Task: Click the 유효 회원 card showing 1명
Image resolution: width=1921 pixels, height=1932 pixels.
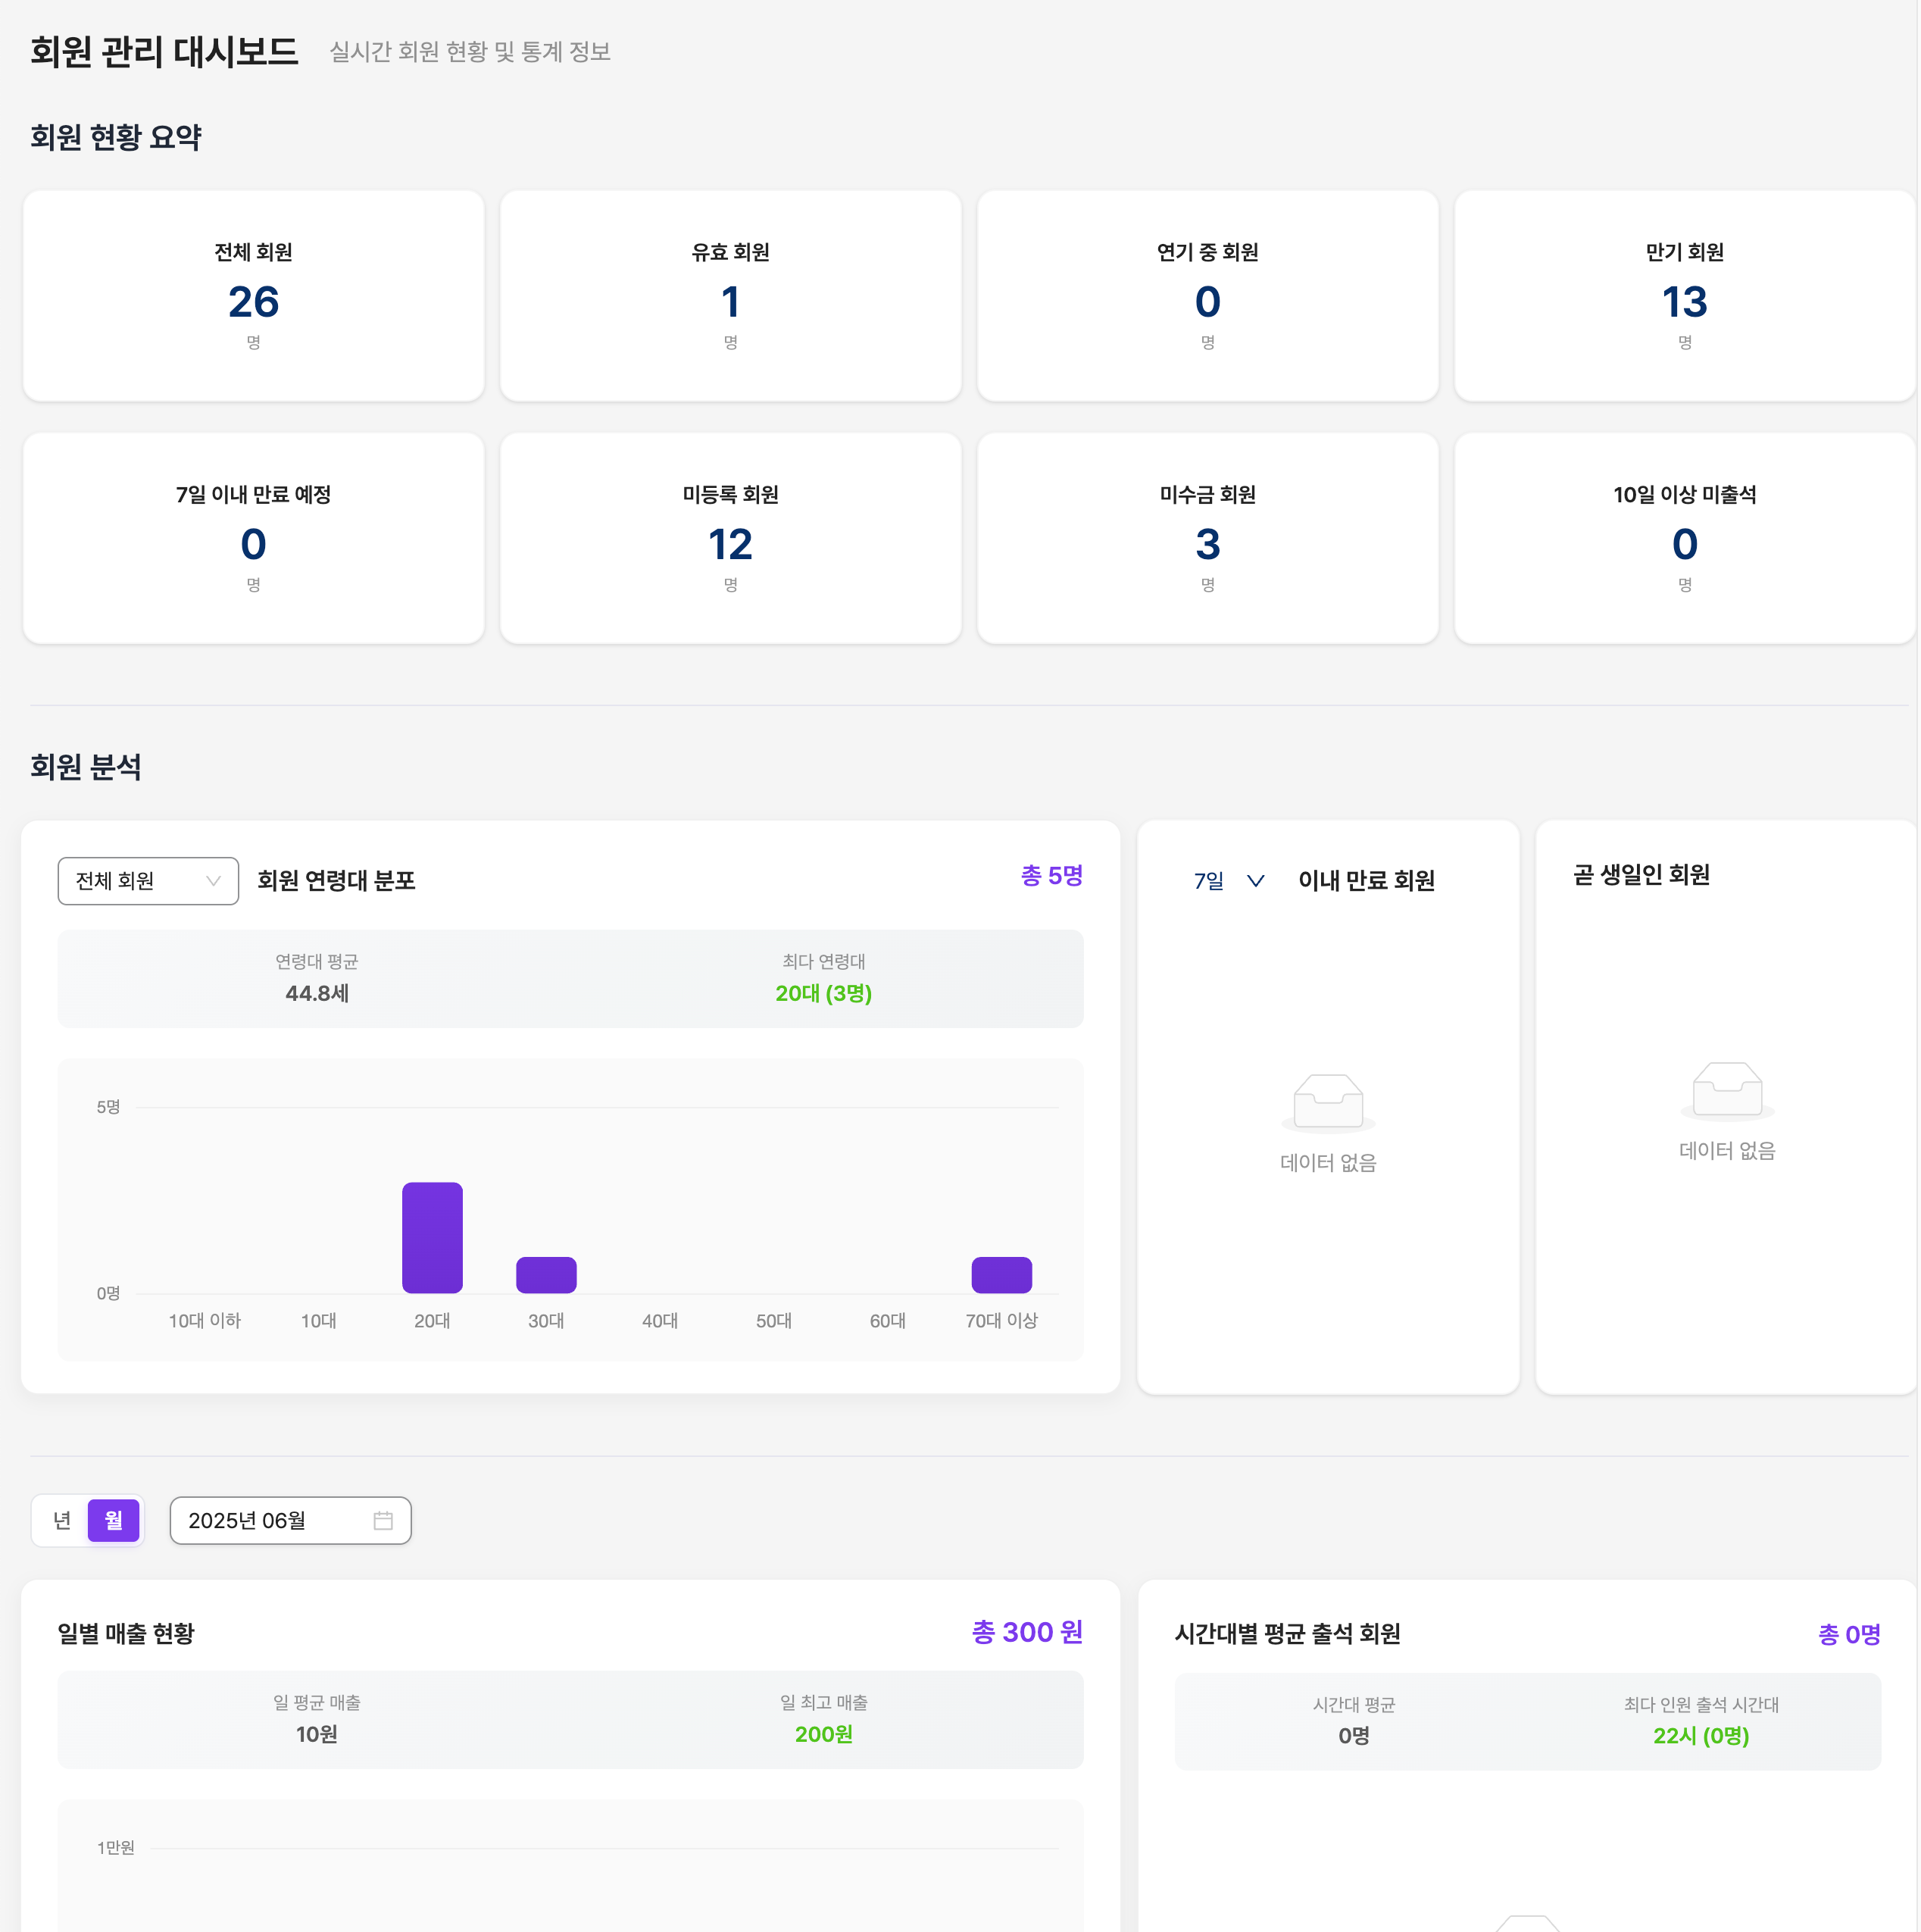Action: [x=731, y=296]
